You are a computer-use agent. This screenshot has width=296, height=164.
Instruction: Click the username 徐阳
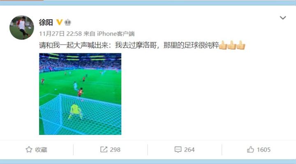[x=46, y=23]
